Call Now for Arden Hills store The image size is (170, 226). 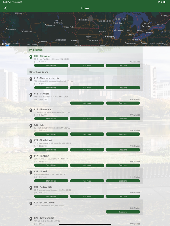(87, 197)
